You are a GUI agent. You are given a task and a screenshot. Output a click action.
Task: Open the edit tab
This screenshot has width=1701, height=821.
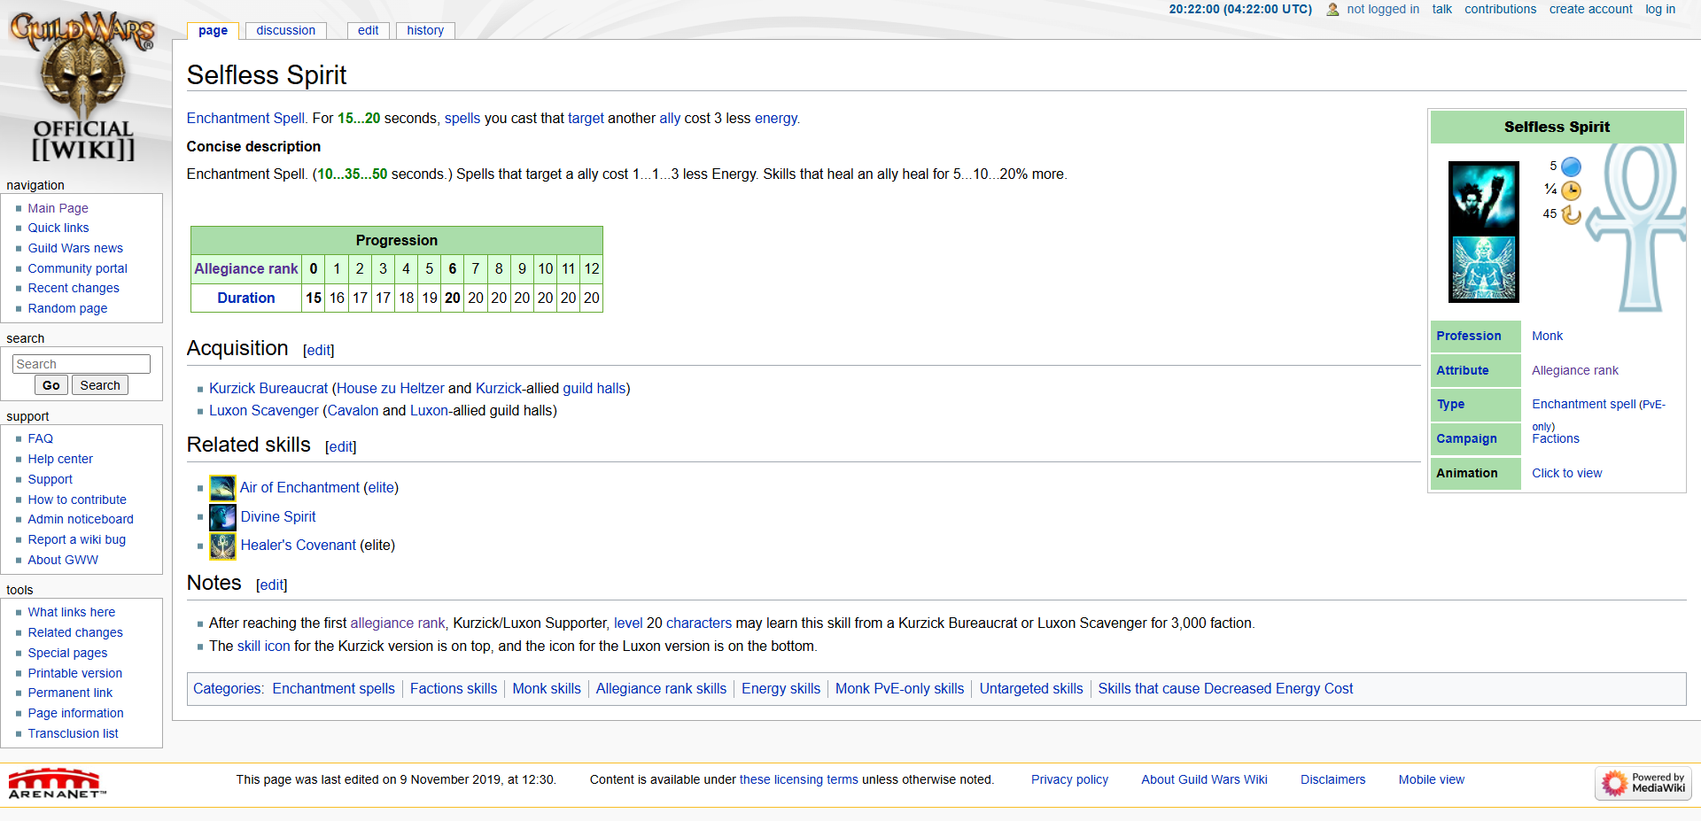coord(368,30)
